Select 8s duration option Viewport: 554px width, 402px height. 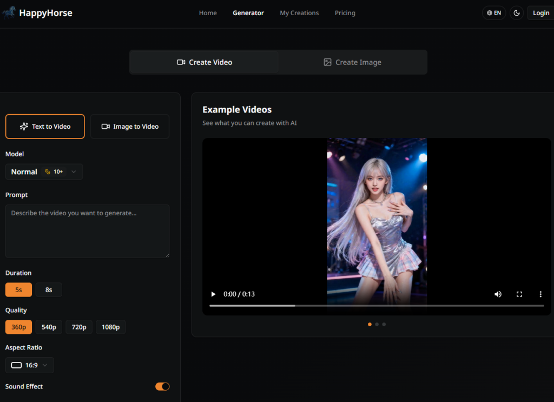[x=49, y=290]
